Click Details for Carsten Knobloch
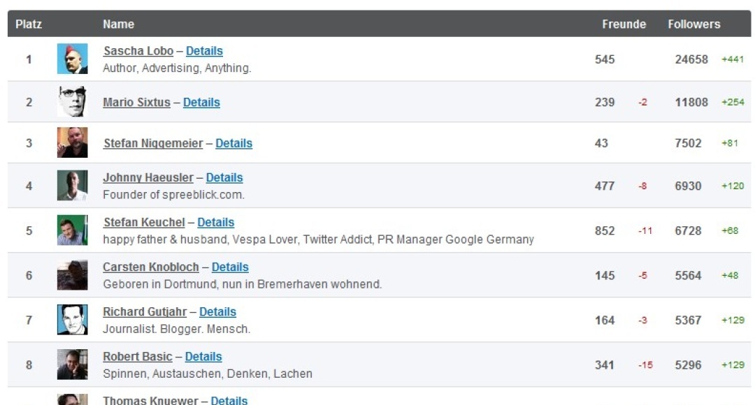 (230, 267)
